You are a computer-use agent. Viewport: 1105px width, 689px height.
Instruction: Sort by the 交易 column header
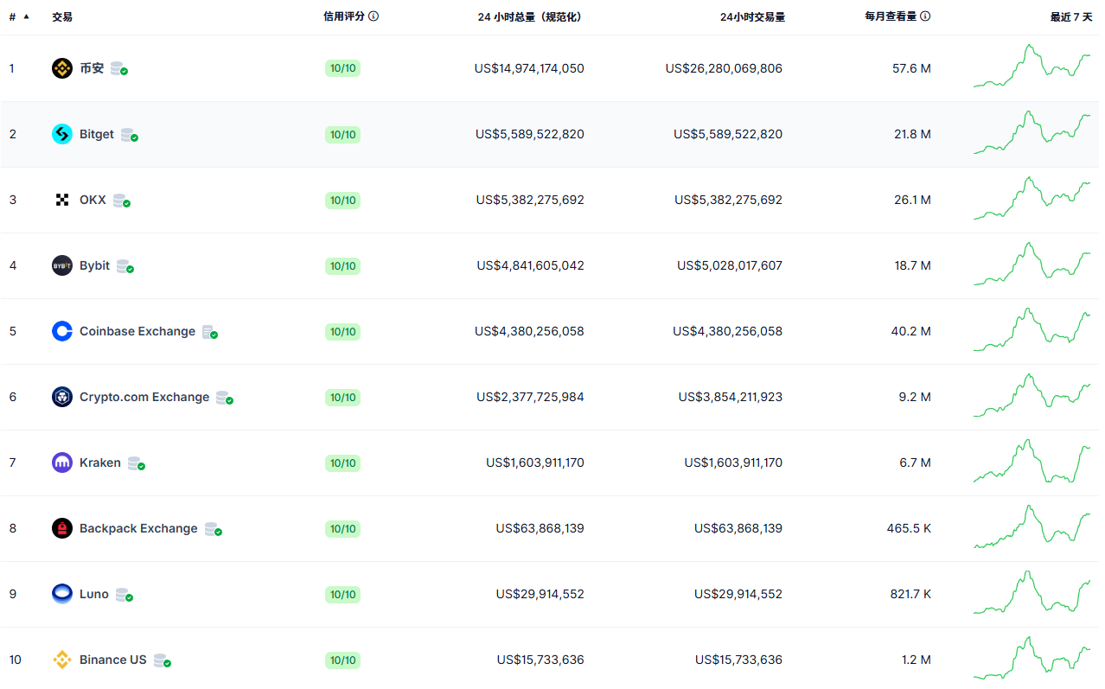pyautogui.click(x=62, y=16)
